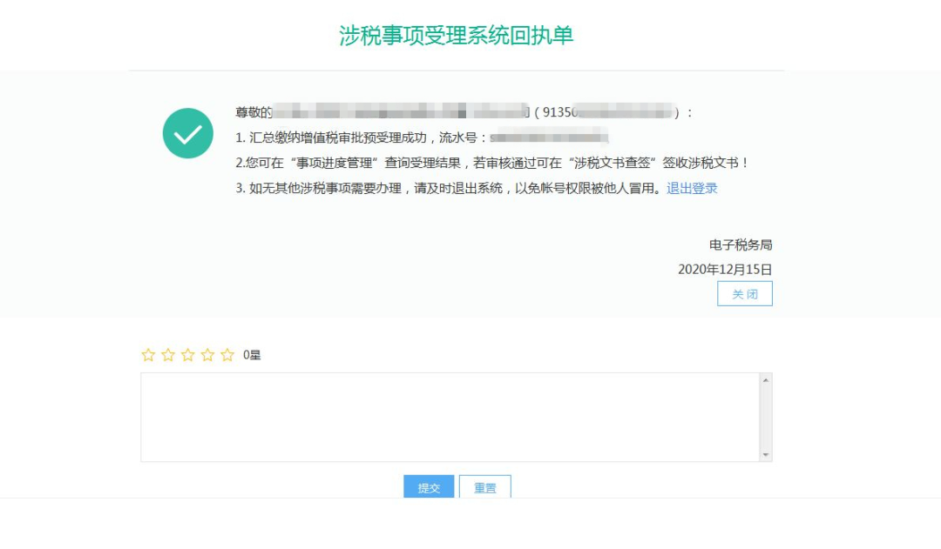Screen dimensions: 941x549
Task: Click the text area scroll-down arrow
Action: click(766, 455)
